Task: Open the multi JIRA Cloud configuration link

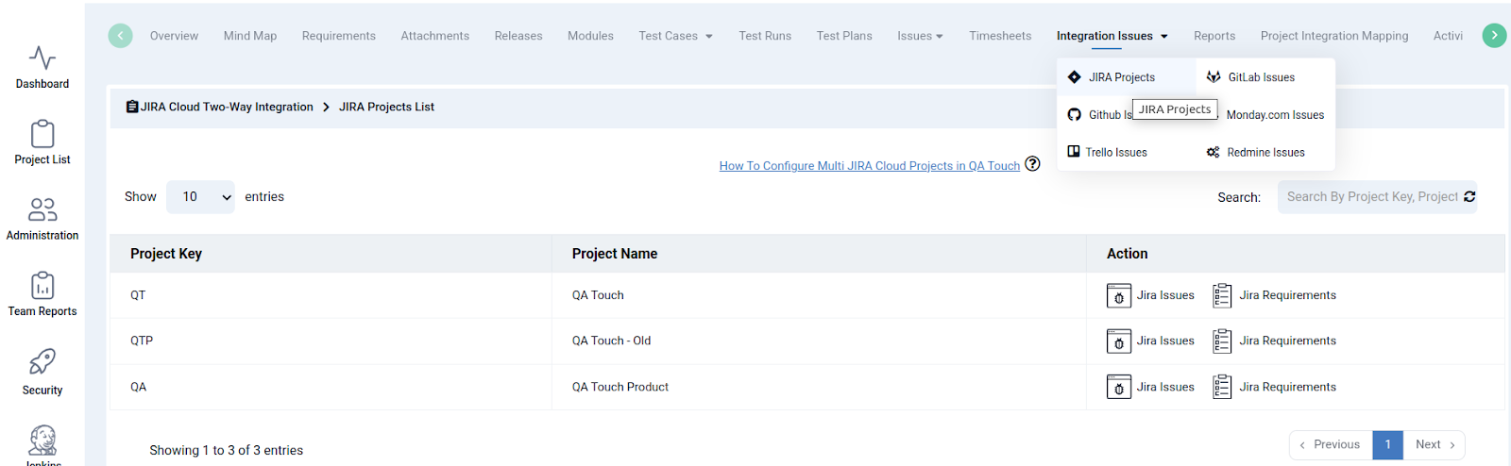Action: [x=870, y=166]
